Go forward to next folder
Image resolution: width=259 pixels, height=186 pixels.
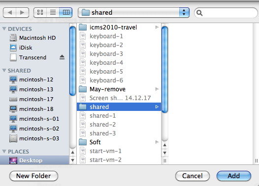[23, 12]
